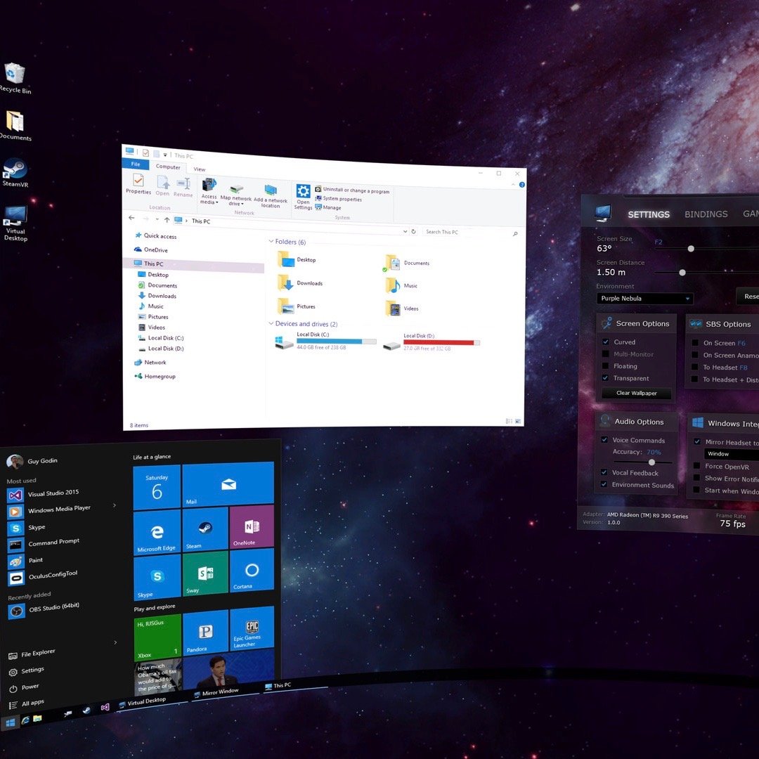
Task: Collapse the Folders (6) section
Action: (x=271, y=240)
